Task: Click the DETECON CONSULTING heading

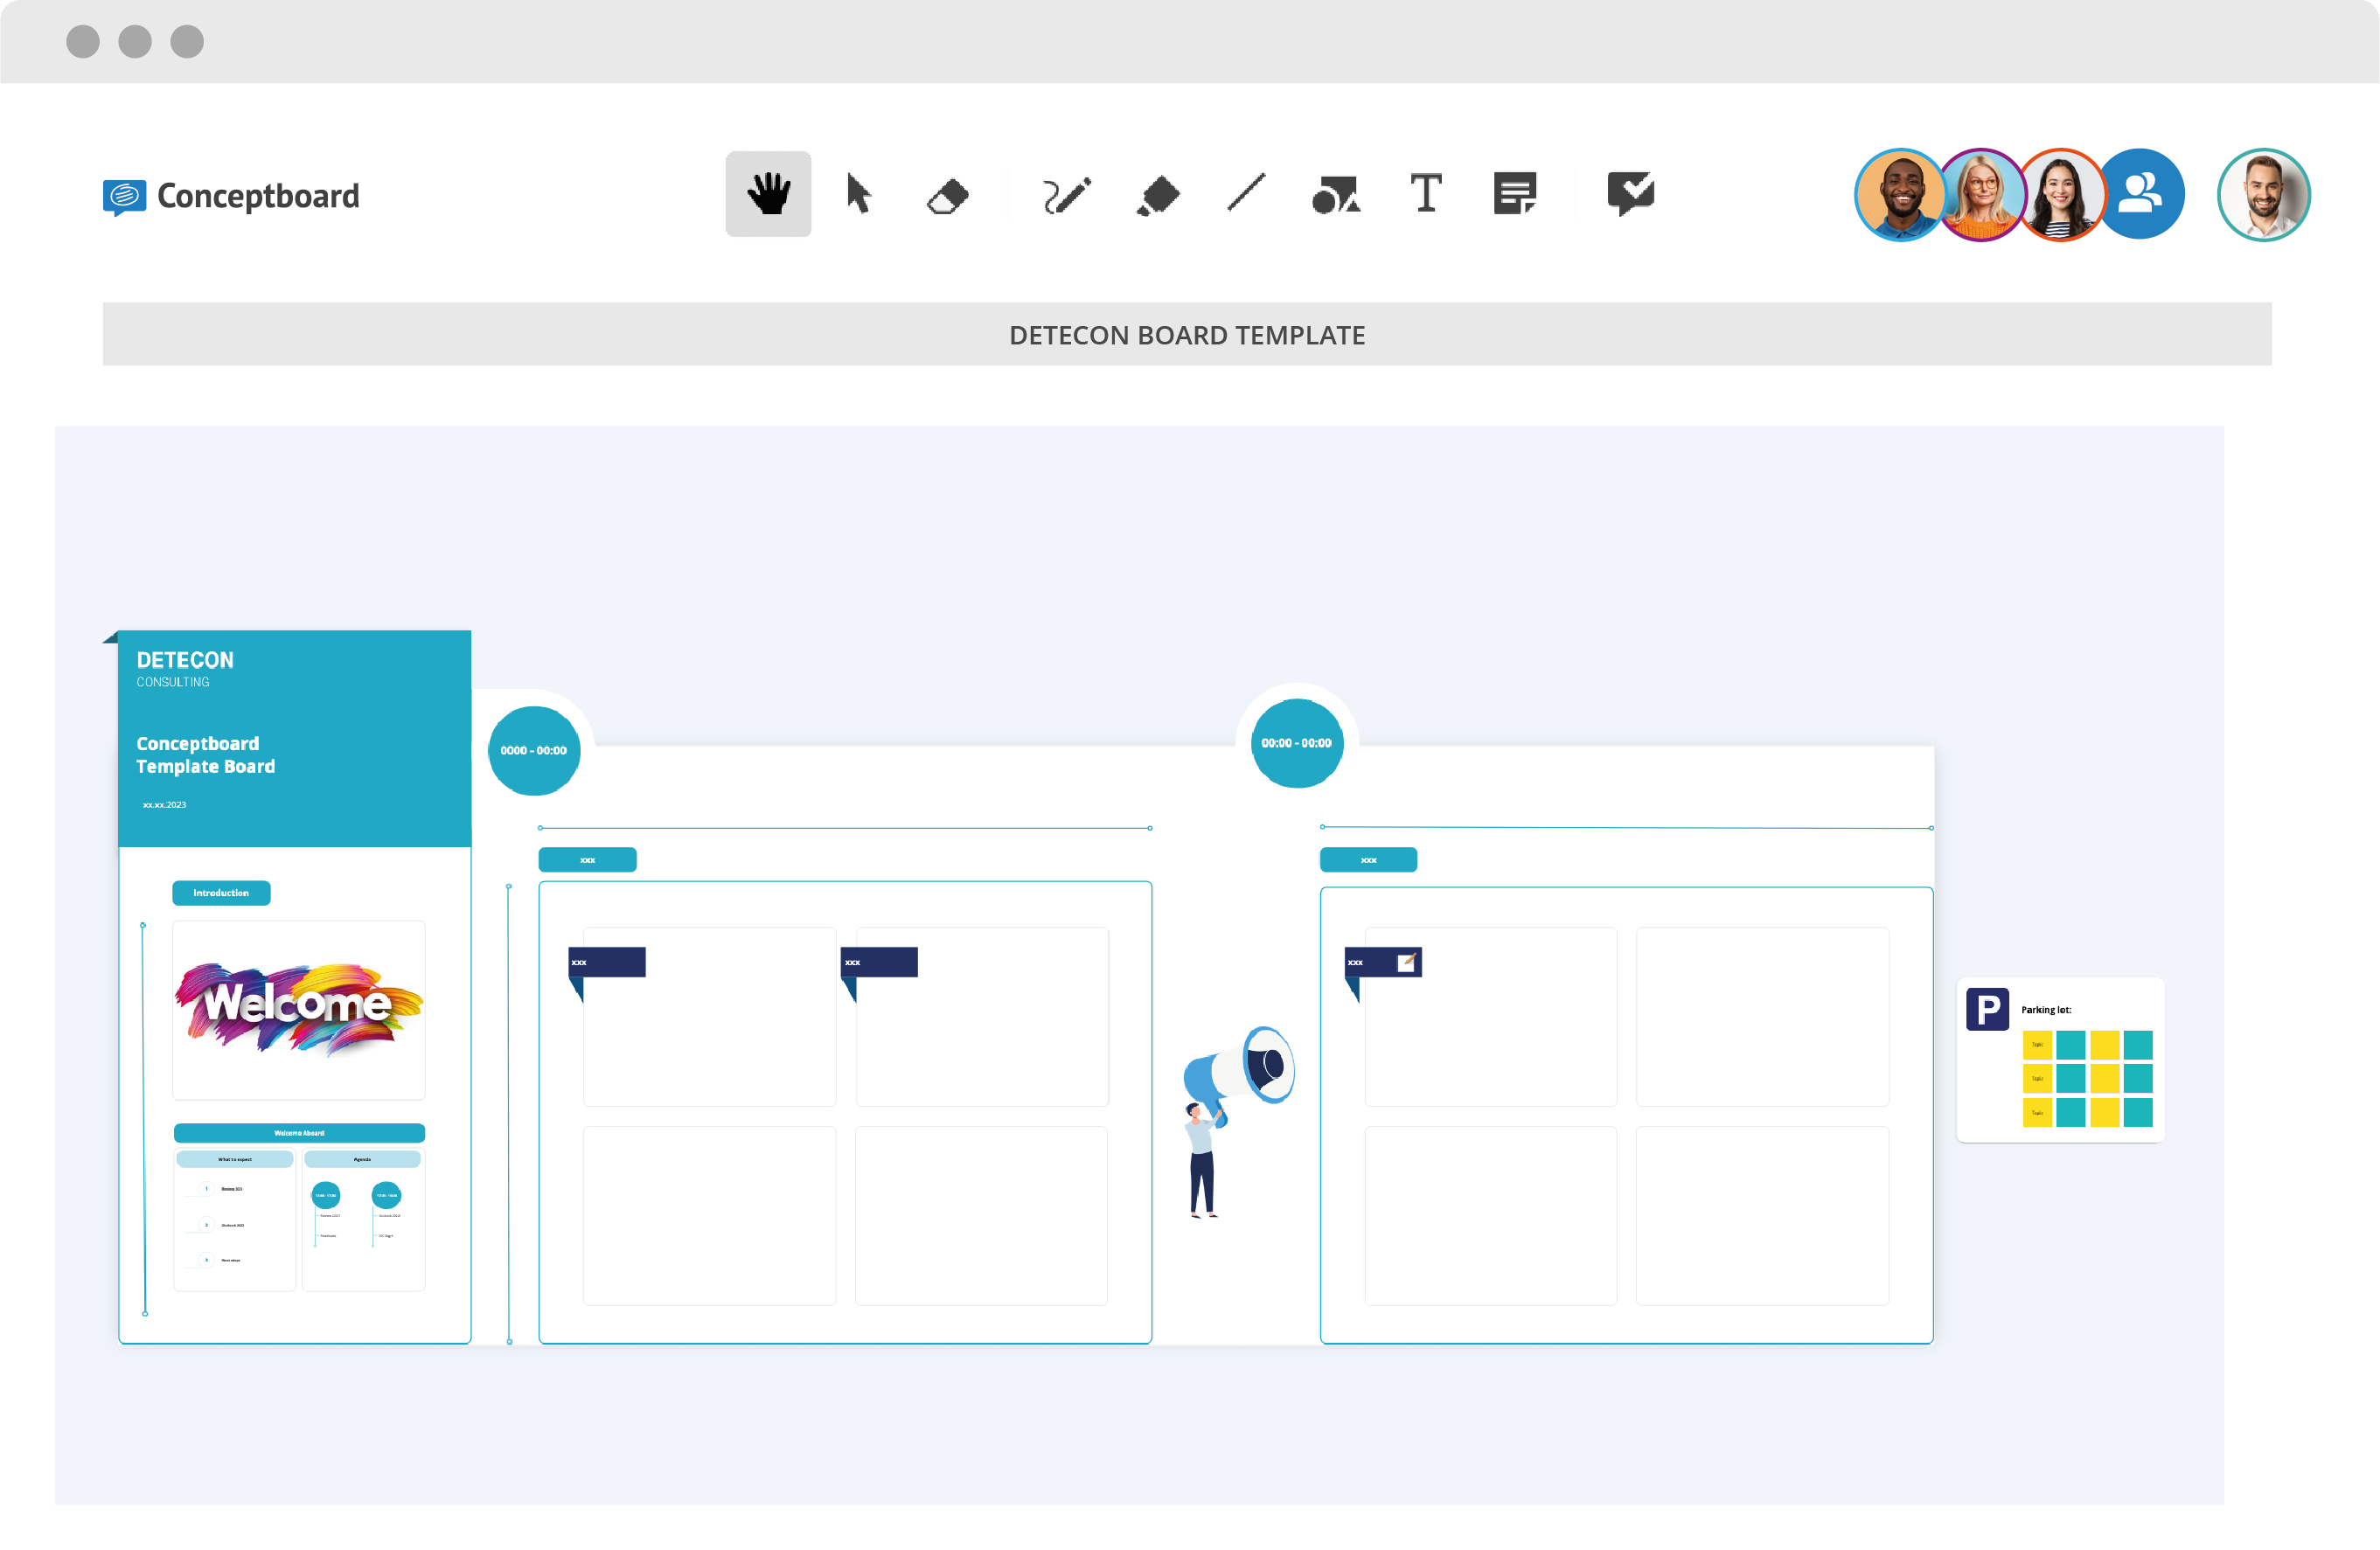Action: point(185,669)
